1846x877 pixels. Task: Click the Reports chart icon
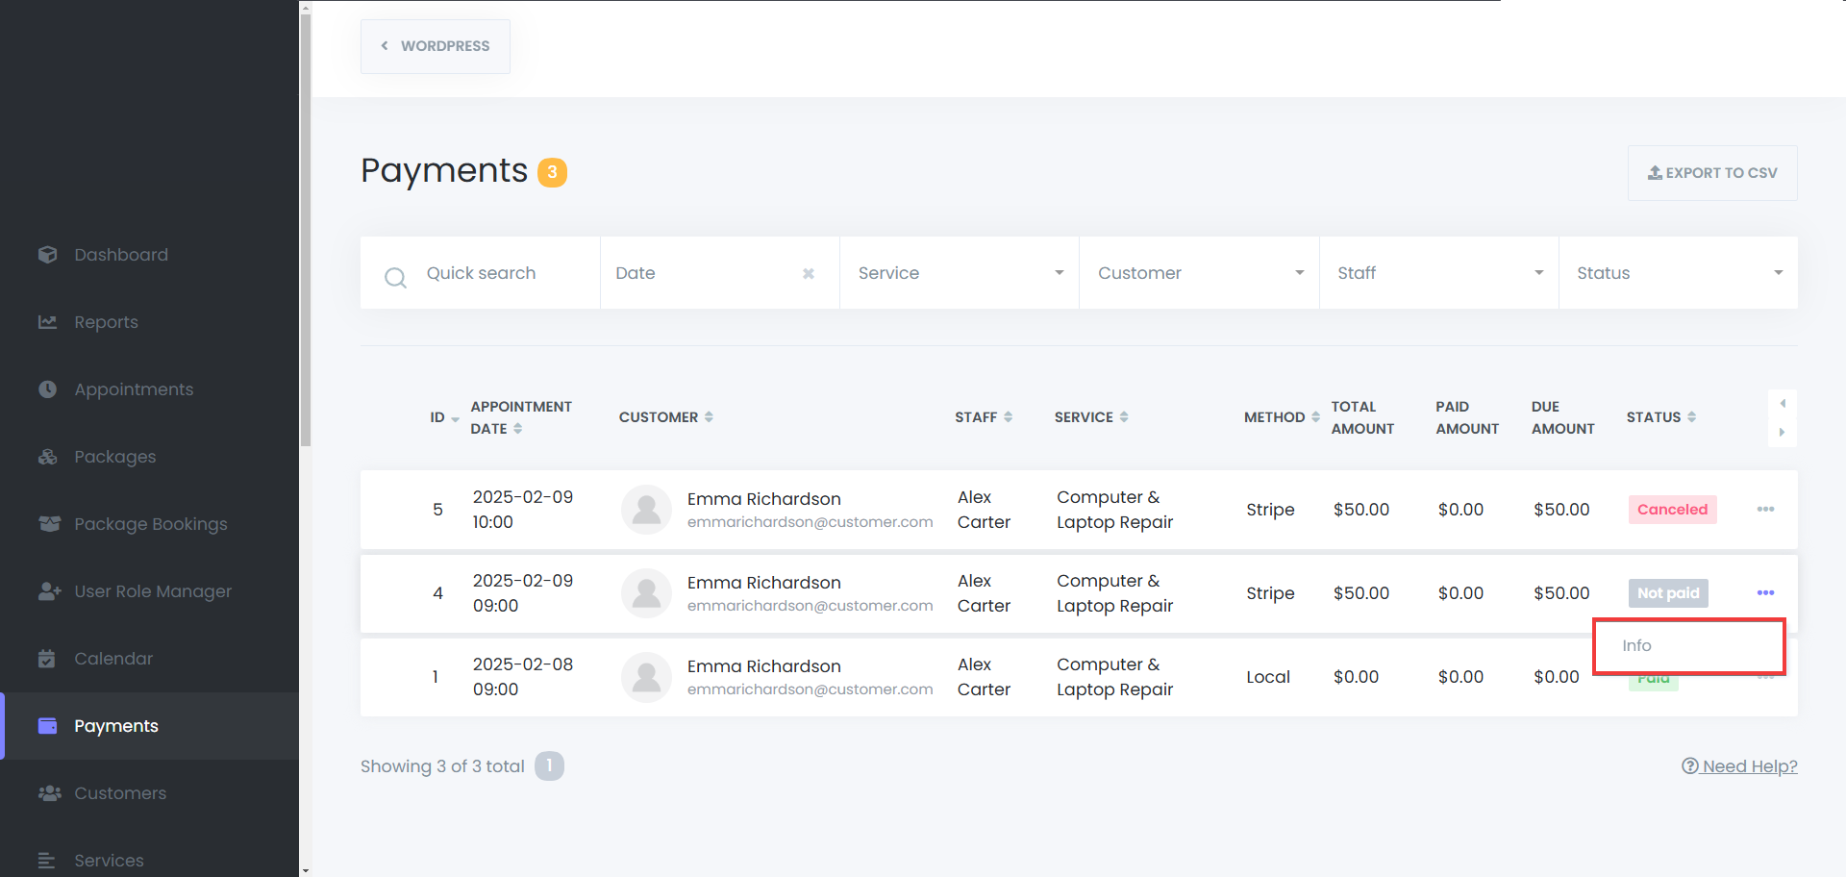[48, 322]
